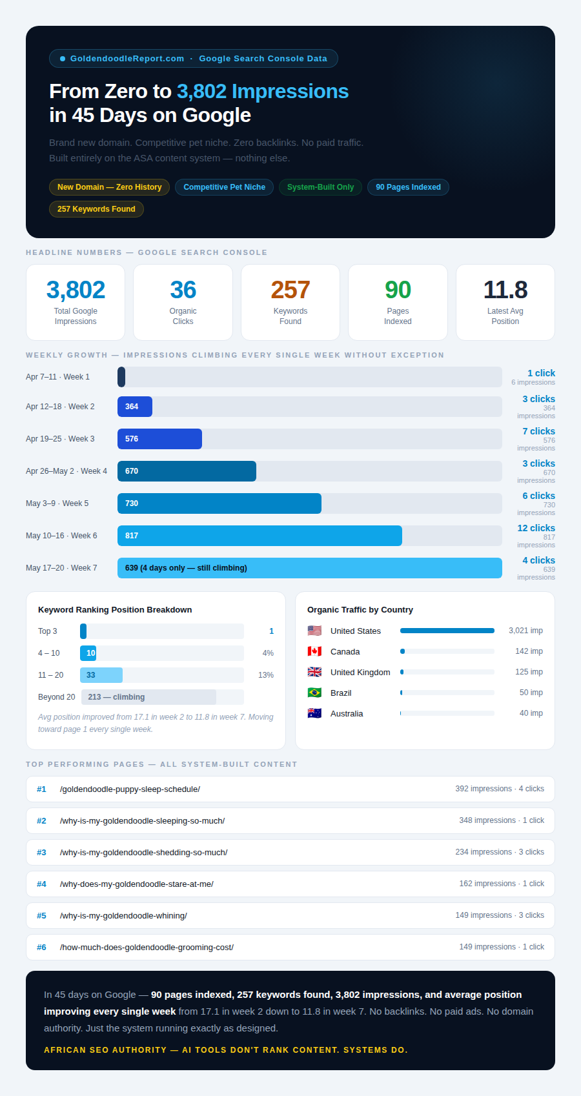This screenshot has height=1096, width=581.
Task: Click the #6 rank number
Action: (41, 948)
